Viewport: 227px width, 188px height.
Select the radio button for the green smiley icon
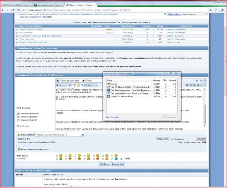pyautogui.click(x=57, y=159)
